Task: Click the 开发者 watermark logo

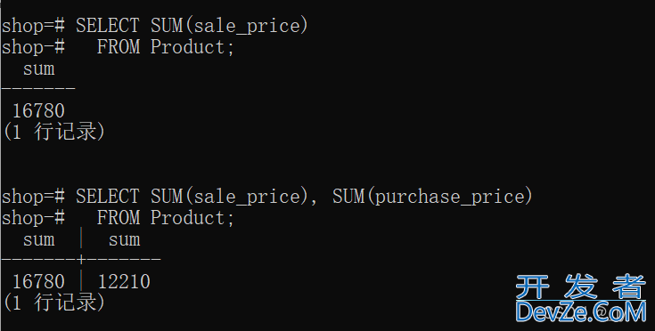Action: pos(581,287)
